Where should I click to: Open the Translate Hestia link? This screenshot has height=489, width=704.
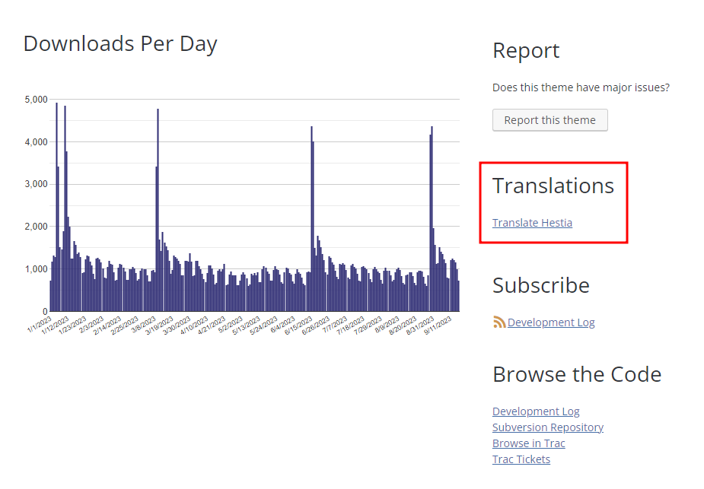(x=531, y=222)
